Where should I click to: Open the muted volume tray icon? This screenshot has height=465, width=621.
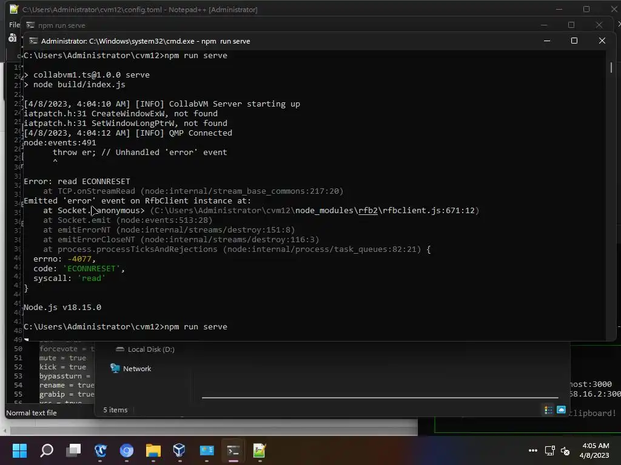click(x=565, y=450)
